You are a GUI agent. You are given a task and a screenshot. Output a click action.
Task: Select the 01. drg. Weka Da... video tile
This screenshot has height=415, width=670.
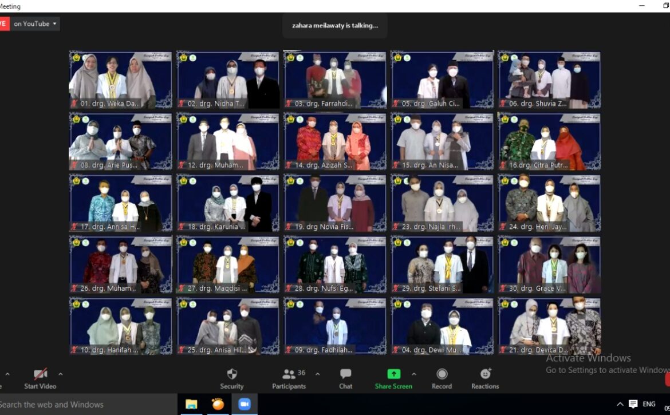click(x=120, y=80)
